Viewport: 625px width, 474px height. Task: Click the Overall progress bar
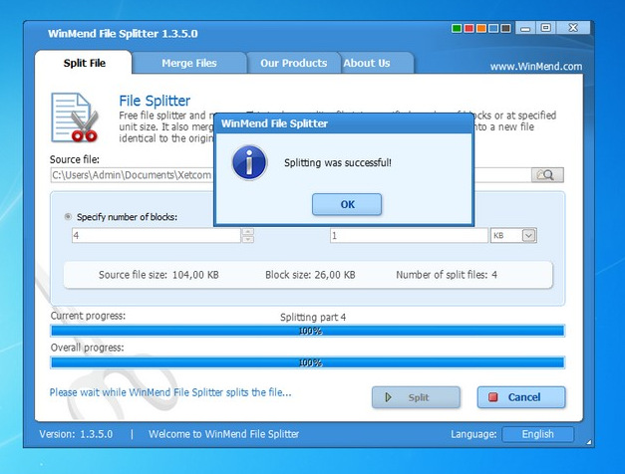[307, 362]
